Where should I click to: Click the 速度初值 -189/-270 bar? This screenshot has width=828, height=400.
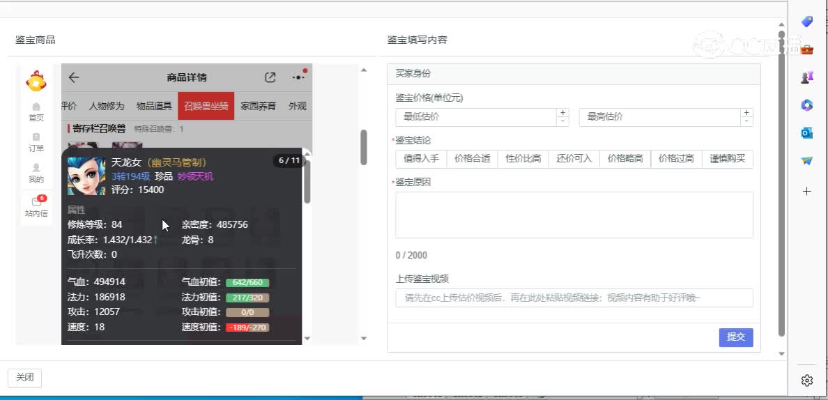point(247,328)
